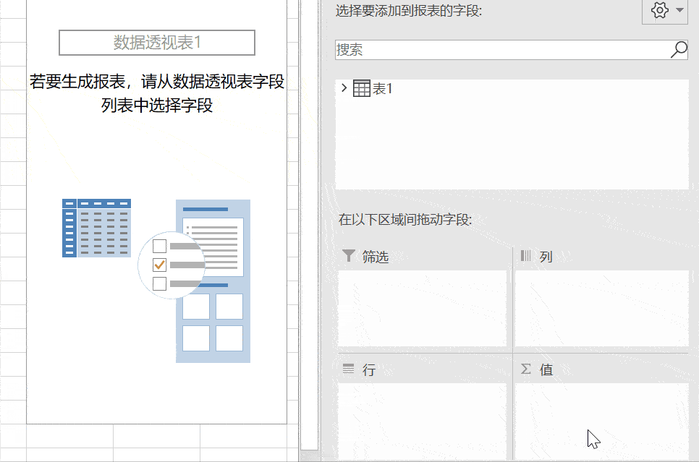This screenshot has height=462, width=699.
Task: Click the 行 rows icon
Action: [x=348, y=369]
